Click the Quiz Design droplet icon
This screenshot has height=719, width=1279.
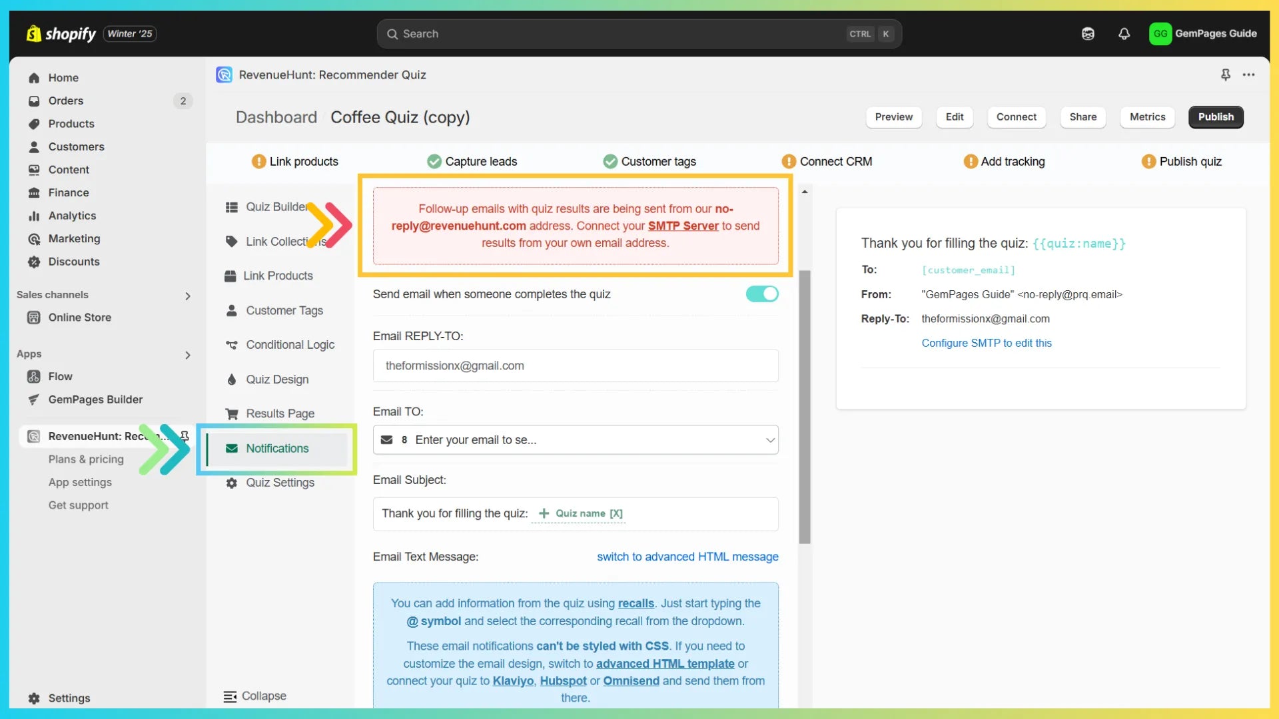(x=231, y=379)
